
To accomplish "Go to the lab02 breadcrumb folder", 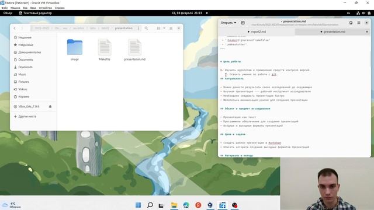I will point(105,29).
